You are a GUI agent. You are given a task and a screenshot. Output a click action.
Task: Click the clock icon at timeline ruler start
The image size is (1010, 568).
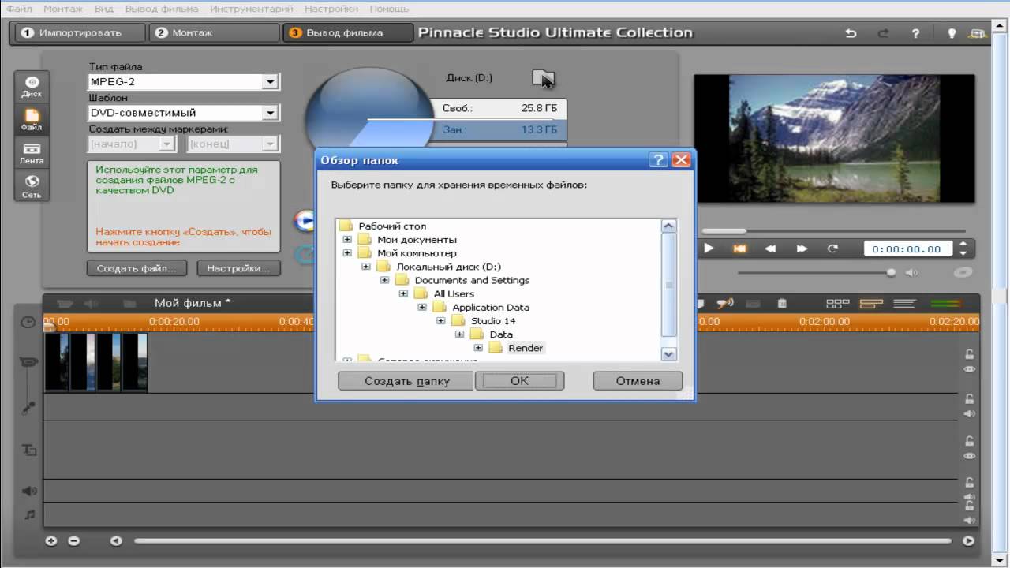(28, 322)
